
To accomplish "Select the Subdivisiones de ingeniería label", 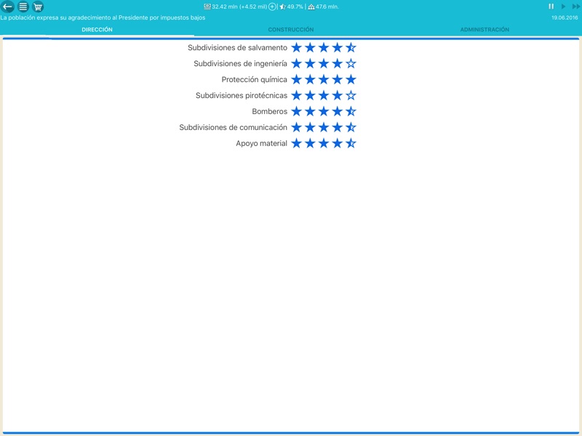I will click(240, 64).
